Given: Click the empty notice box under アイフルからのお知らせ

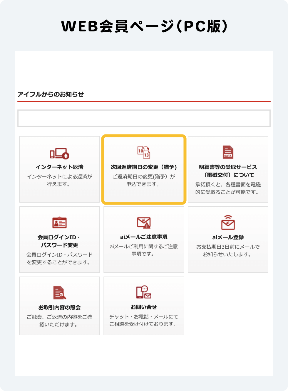Looking at the screenshot, I should click(144, 118).
